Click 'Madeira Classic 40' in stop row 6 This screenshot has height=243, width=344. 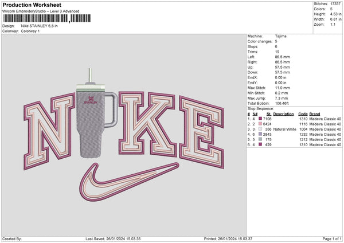(325, 144)
